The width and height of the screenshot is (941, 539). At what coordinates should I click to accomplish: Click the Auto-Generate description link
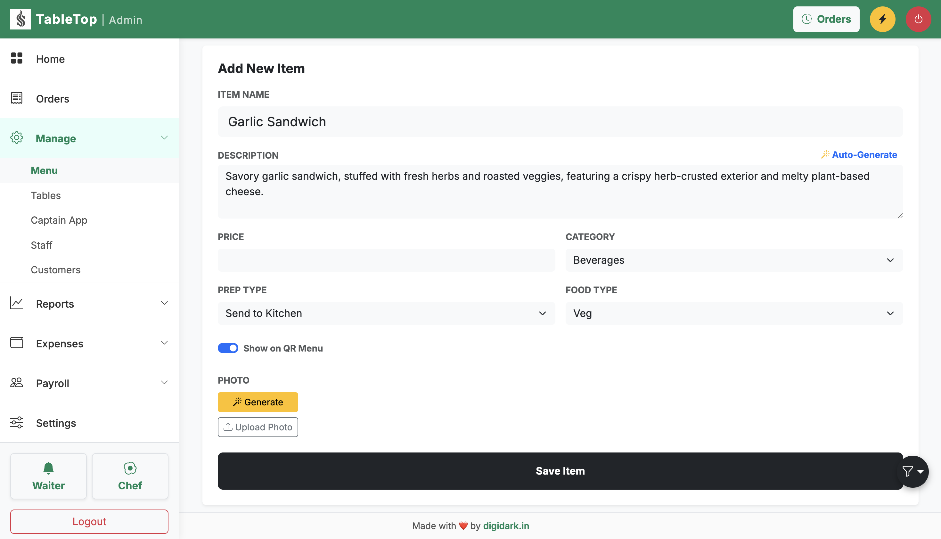pos(859,155)
